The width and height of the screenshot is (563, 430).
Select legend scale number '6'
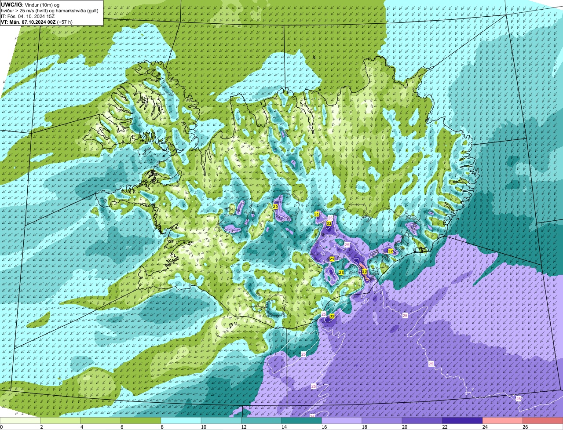click(x=121, y=427)
